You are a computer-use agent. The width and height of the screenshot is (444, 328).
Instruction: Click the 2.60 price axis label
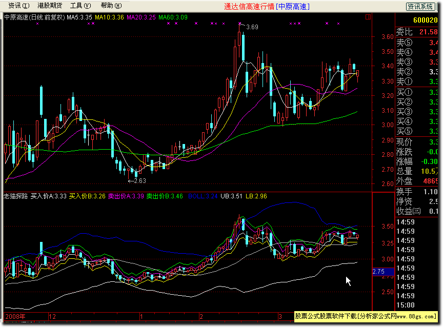coord(388,183)
